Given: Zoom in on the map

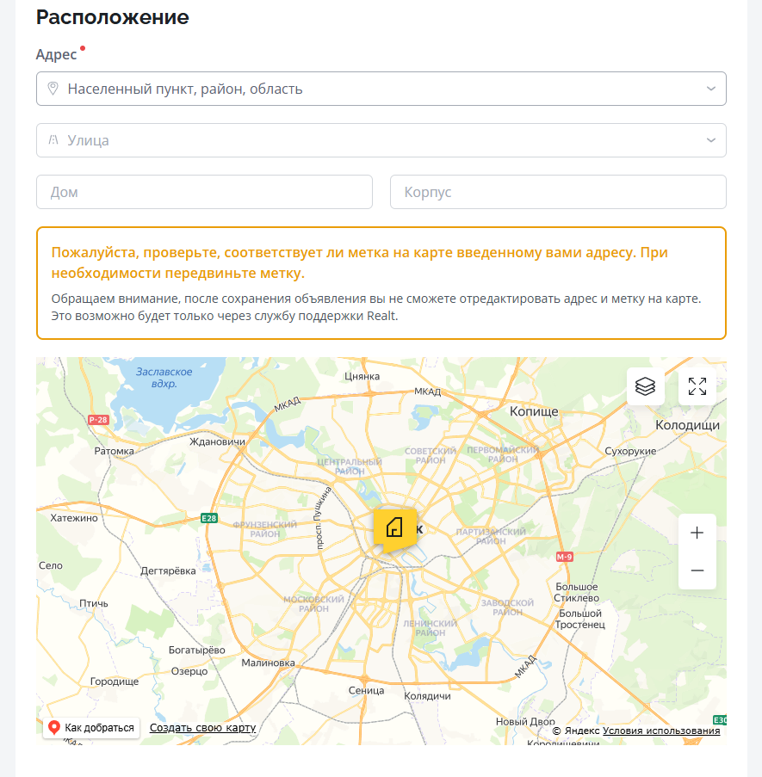Looking at the screenshot, I should [697, 533].
